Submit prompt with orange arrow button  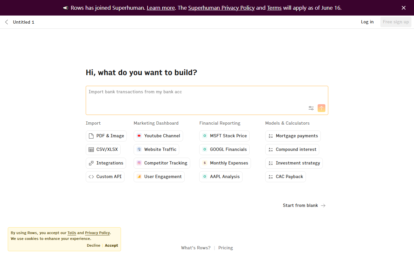pyautogui.click(x=321, y=108)
